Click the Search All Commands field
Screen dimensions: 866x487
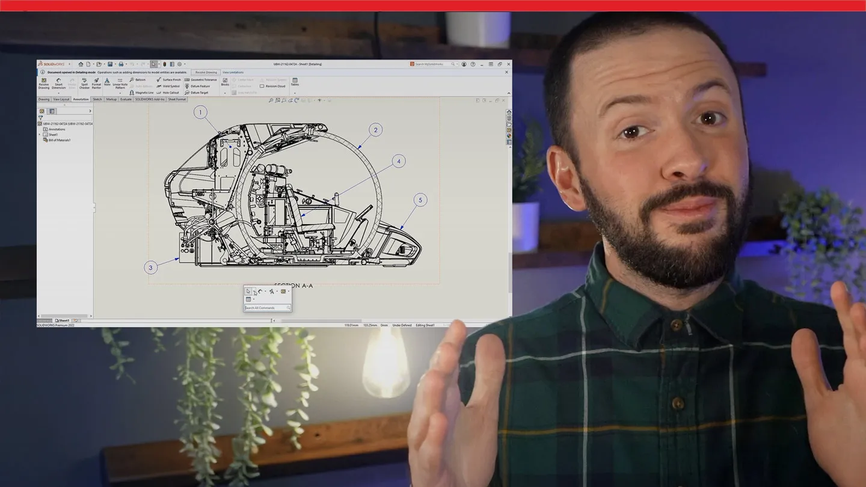point(265,308)
